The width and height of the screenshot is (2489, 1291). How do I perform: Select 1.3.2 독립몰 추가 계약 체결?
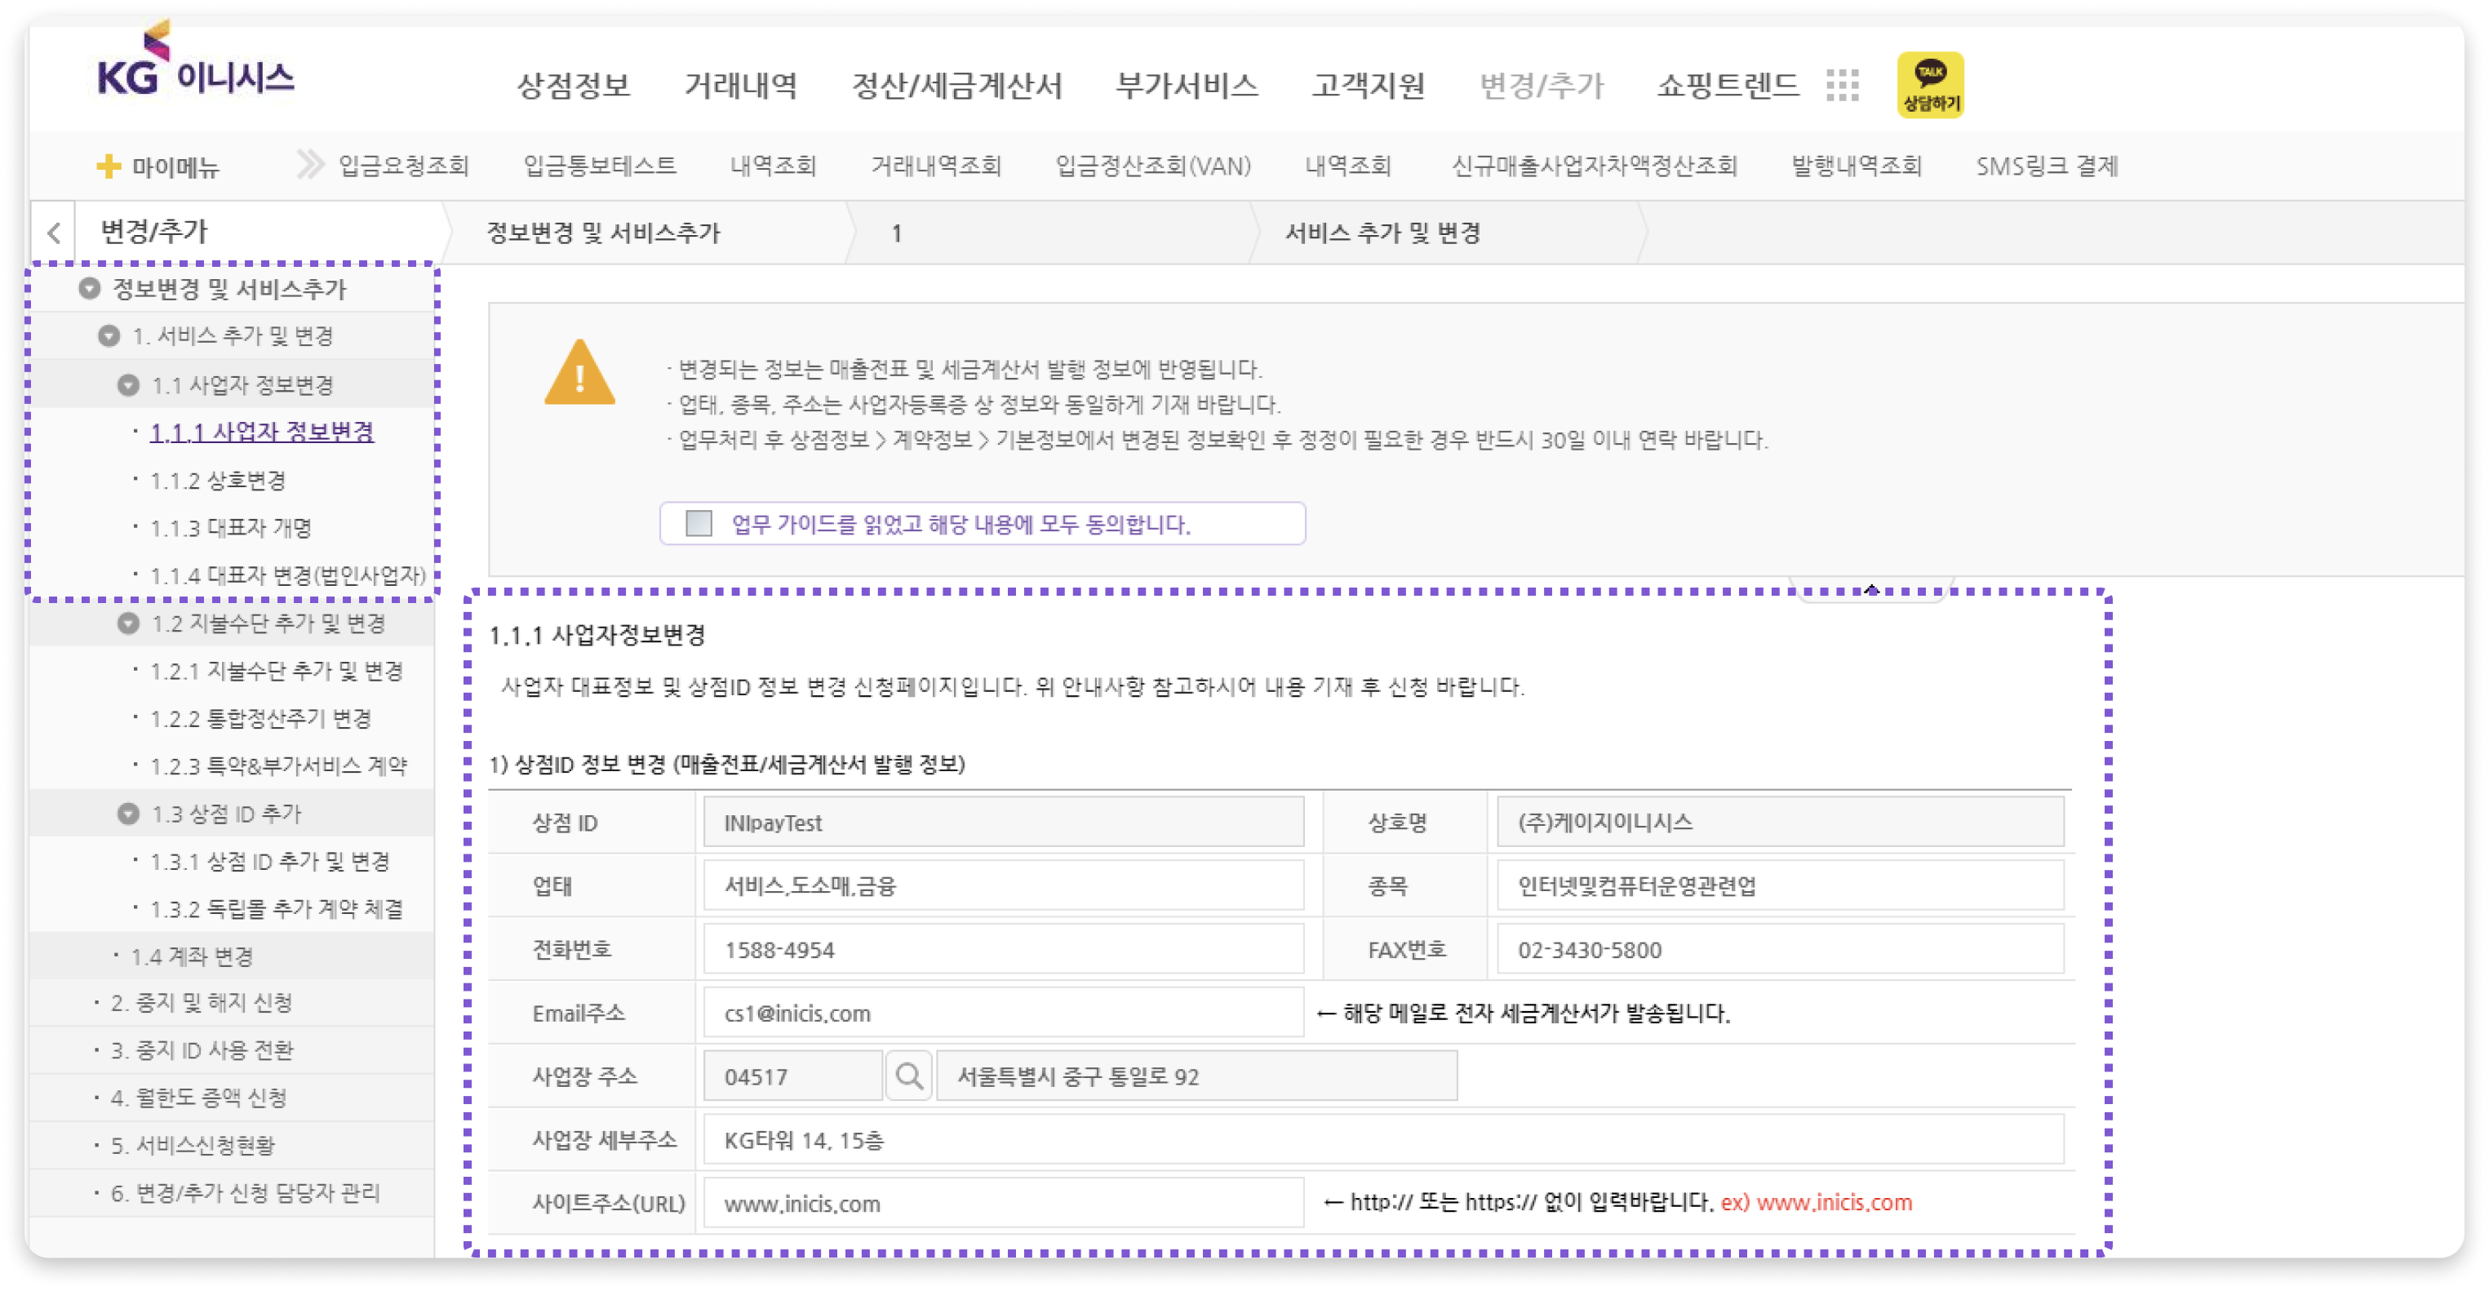[277, 908]
